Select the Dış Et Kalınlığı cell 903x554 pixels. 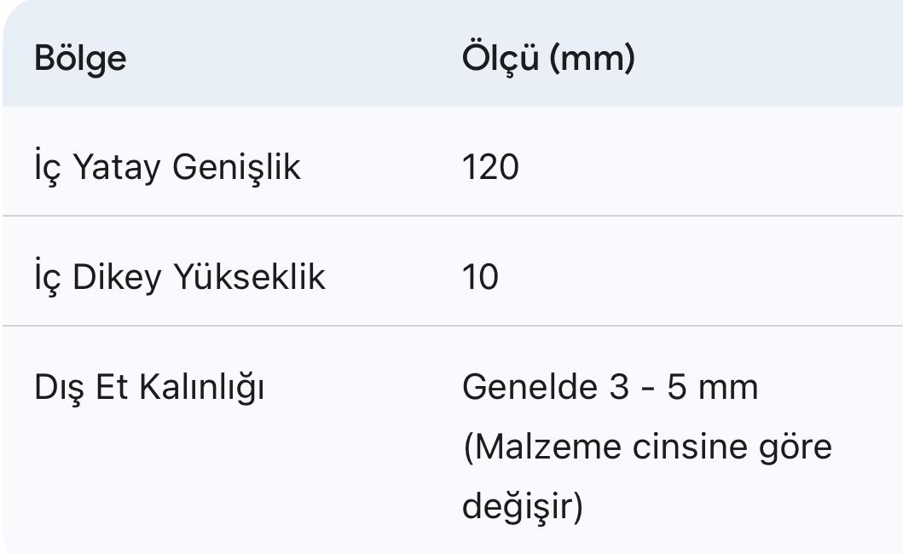149,388
